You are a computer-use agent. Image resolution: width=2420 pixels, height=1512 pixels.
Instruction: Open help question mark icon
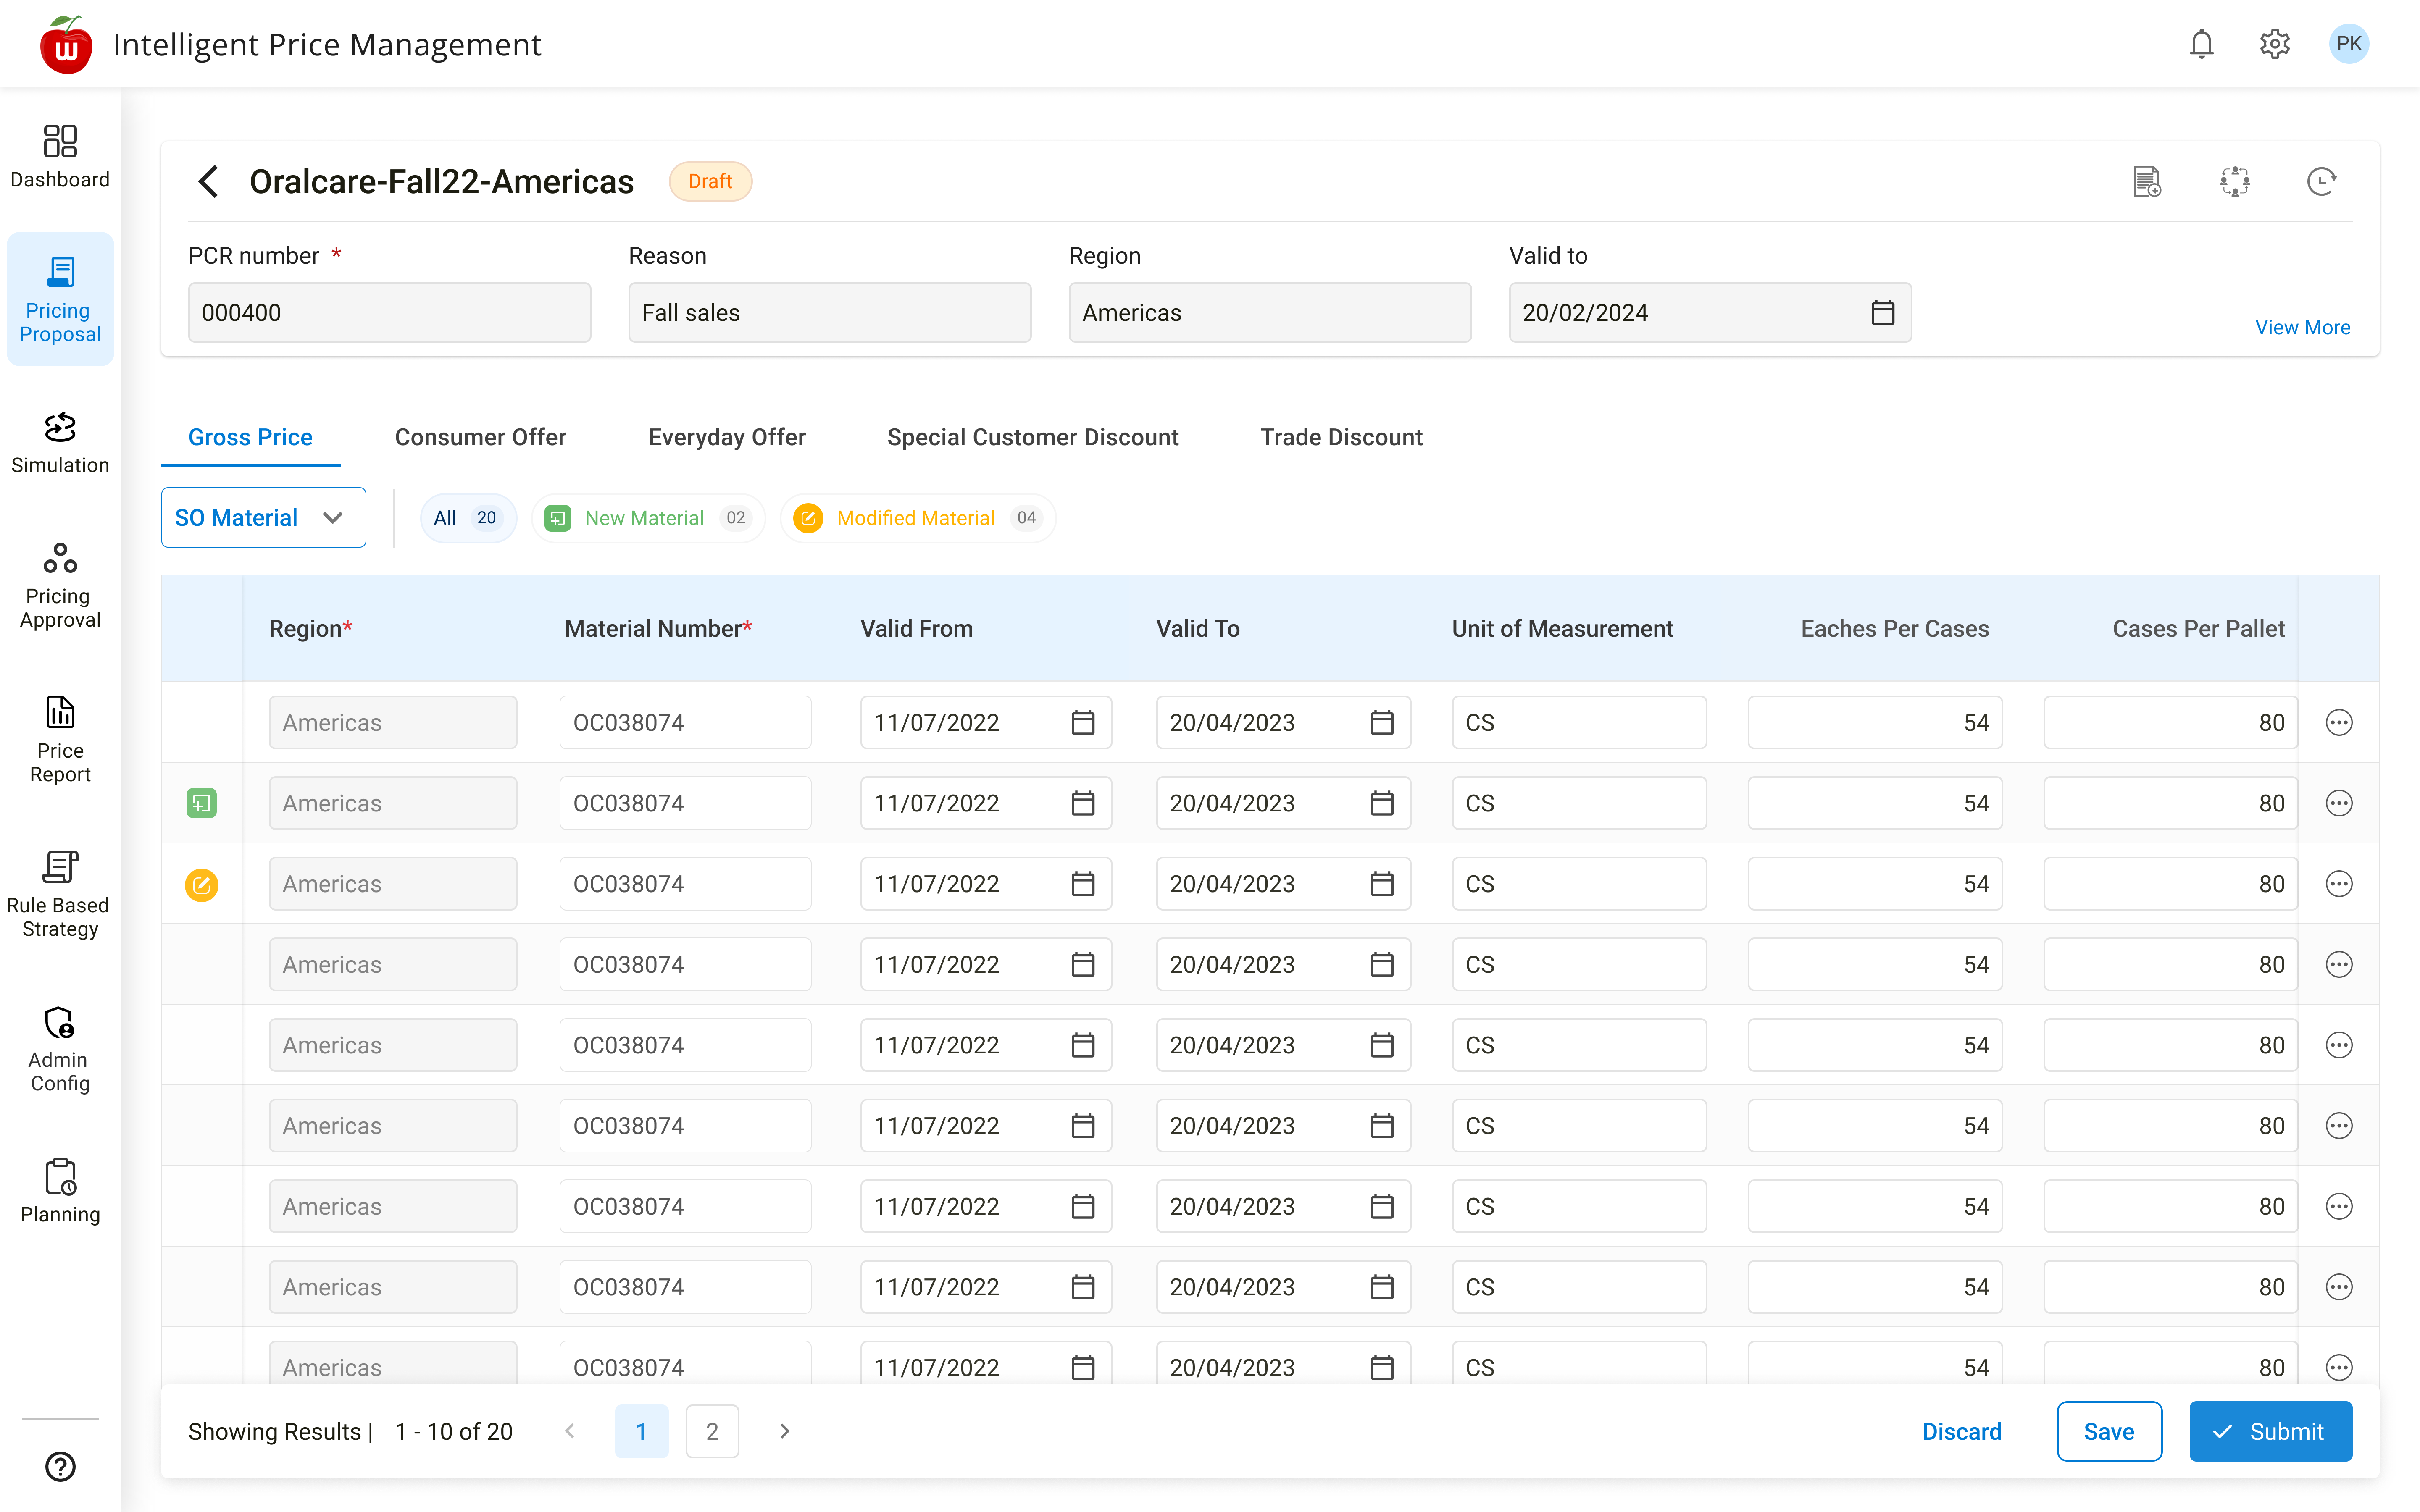coord(60,1466)
